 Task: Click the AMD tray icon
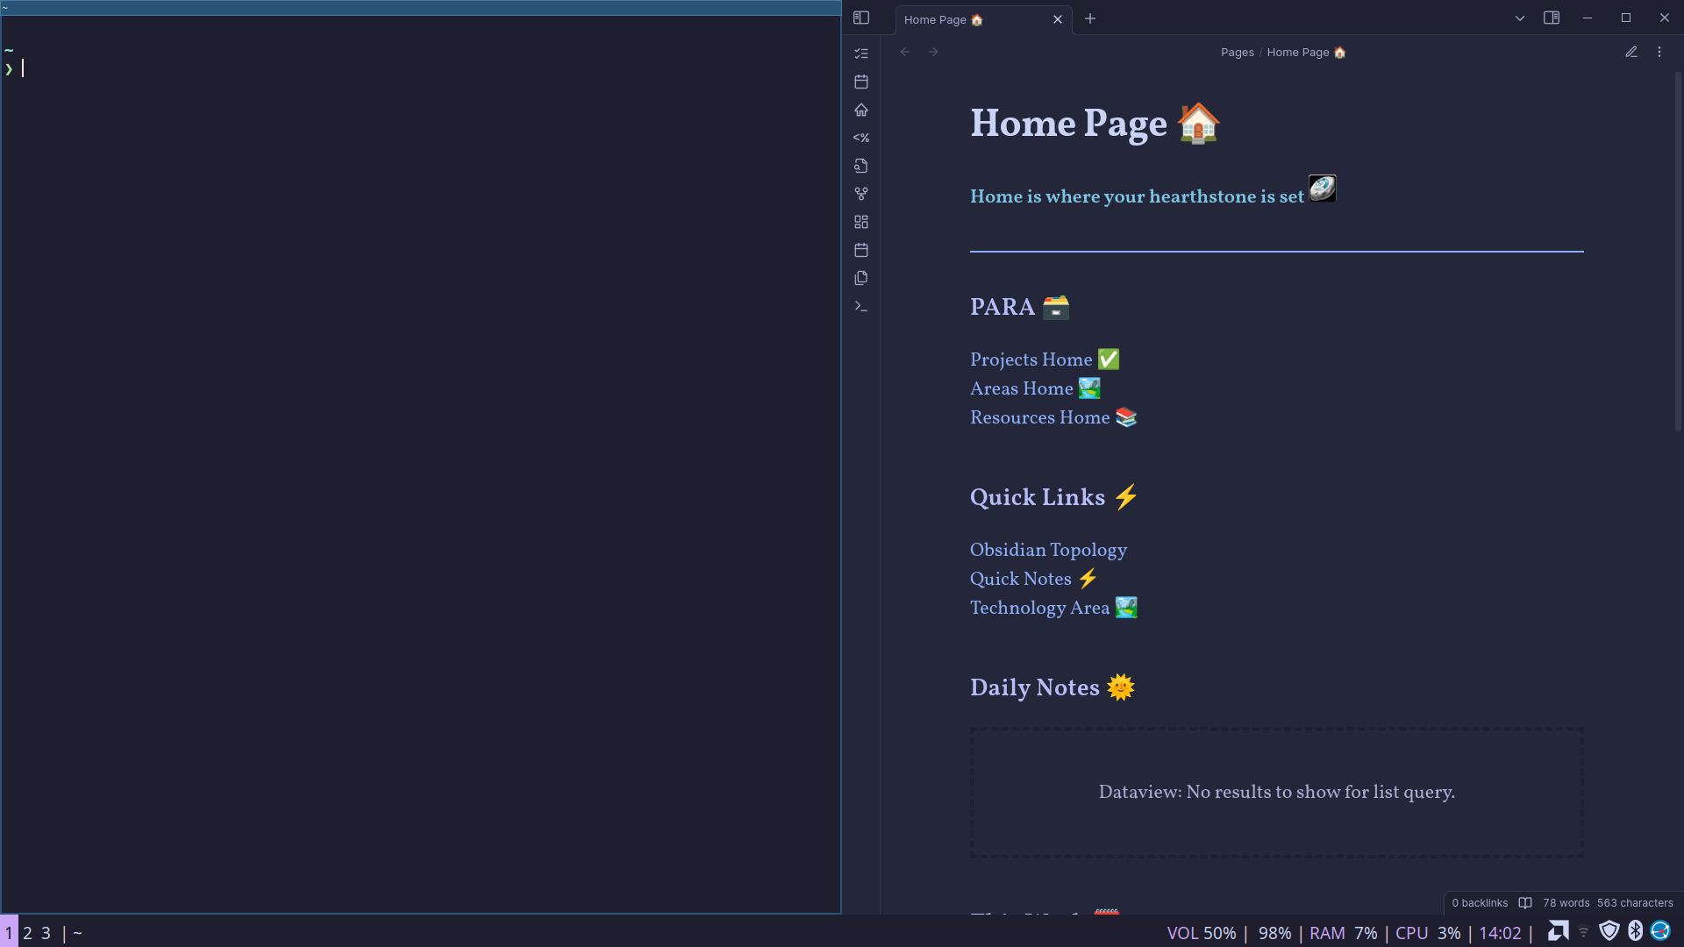pyautogui.click(x=1559, y=931)
